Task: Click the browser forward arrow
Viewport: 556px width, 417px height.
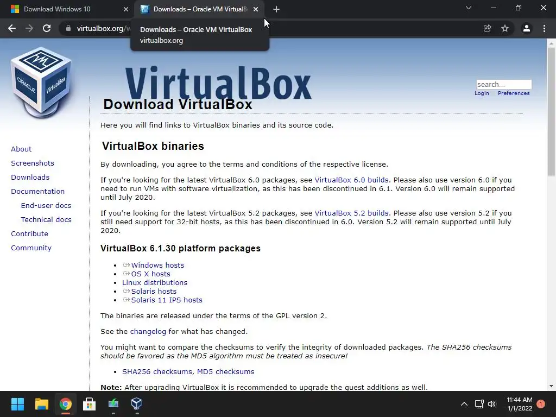Action: (x=29, y=28)
